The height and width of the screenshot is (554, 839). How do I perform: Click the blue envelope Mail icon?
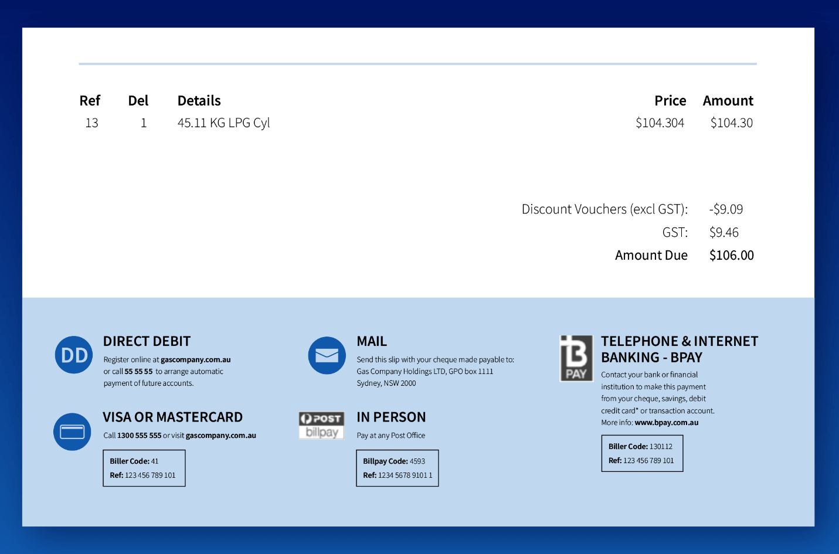(x=327, y=355)
